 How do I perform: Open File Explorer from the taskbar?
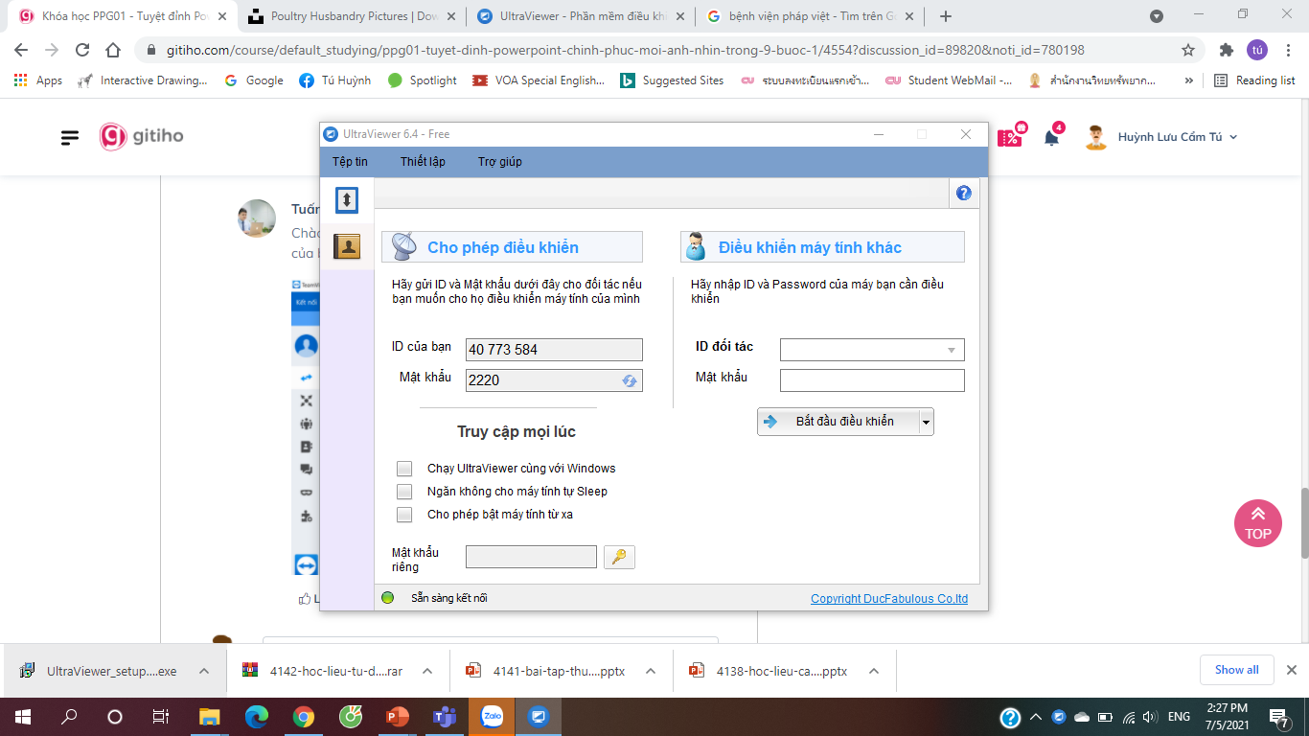(x=209, y=717)
